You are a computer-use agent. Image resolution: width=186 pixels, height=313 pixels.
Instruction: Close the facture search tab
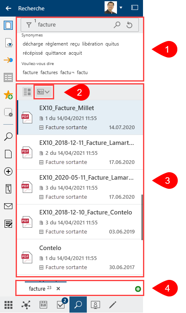(x=58, y=289)
